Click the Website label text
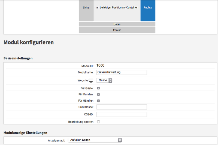The height and width of the screenshot is (145, 218). pyautogui.click(x=83, y=80)
